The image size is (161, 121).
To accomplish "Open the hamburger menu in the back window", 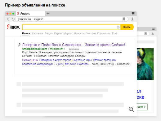I will pos(153,29).
